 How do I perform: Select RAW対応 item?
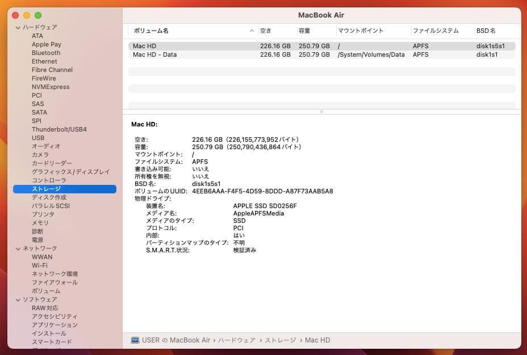(45, 308)
